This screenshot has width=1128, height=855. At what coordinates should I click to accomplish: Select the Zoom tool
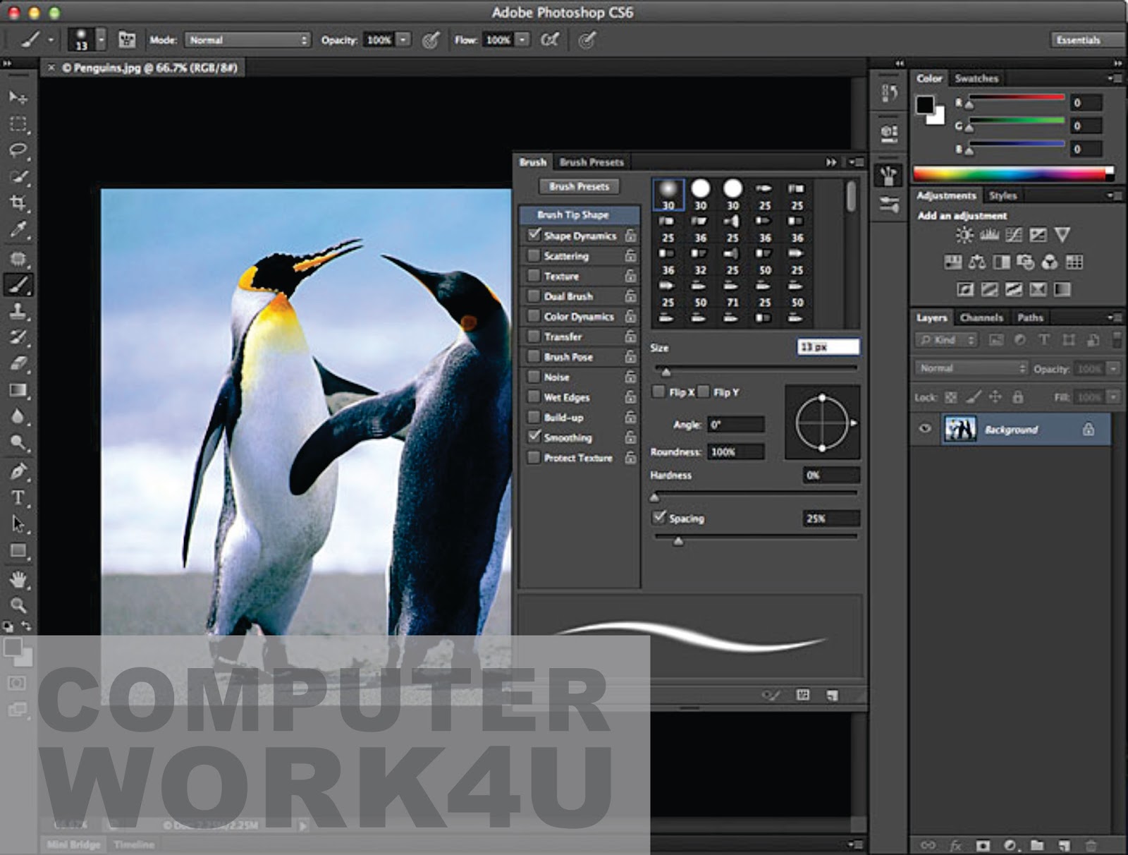pos(18,605)
